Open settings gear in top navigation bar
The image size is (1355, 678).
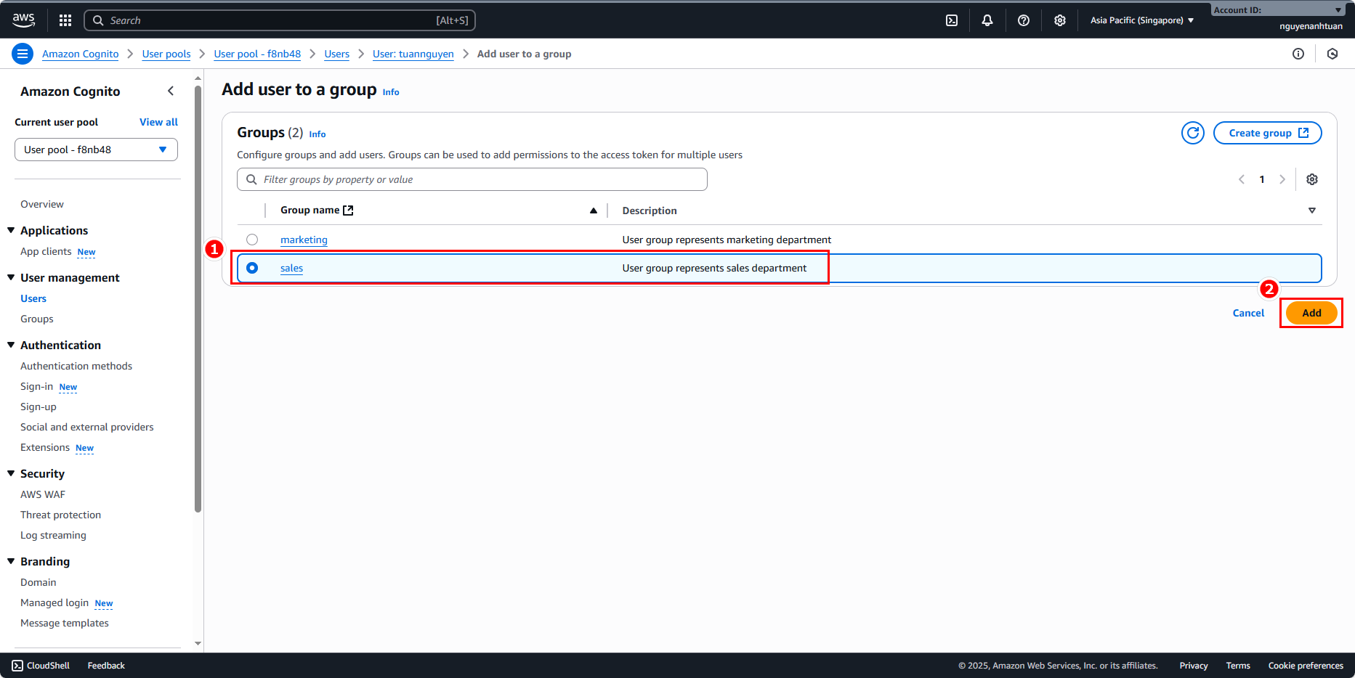pyautogui.click(x=1060, y=20)
